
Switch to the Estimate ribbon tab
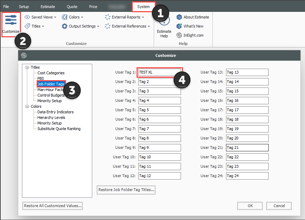tap(48, 7)
